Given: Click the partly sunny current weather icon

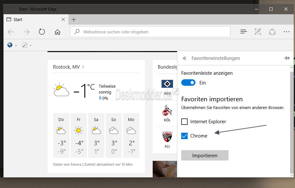Looking at the screenshot, I should (x=61, y=90).
